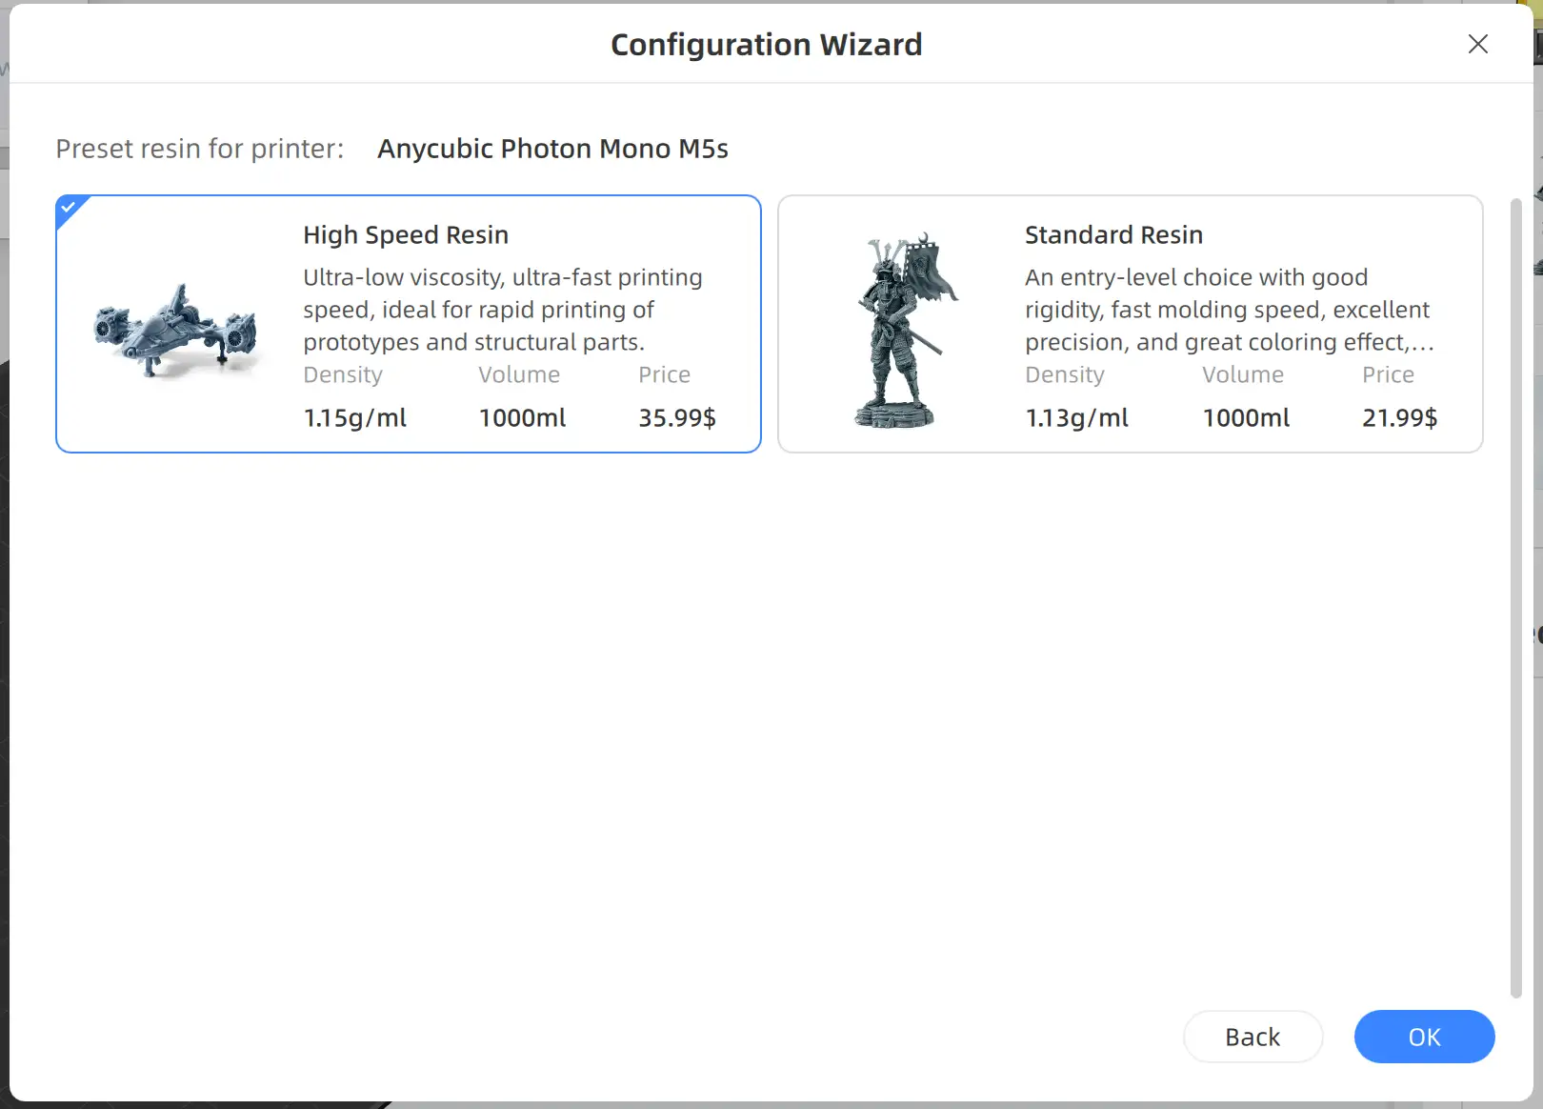The width and height of the screenshot is (1543, 1109).
Task: Click the Standard Resin description text
Action: coord(1230,310)
